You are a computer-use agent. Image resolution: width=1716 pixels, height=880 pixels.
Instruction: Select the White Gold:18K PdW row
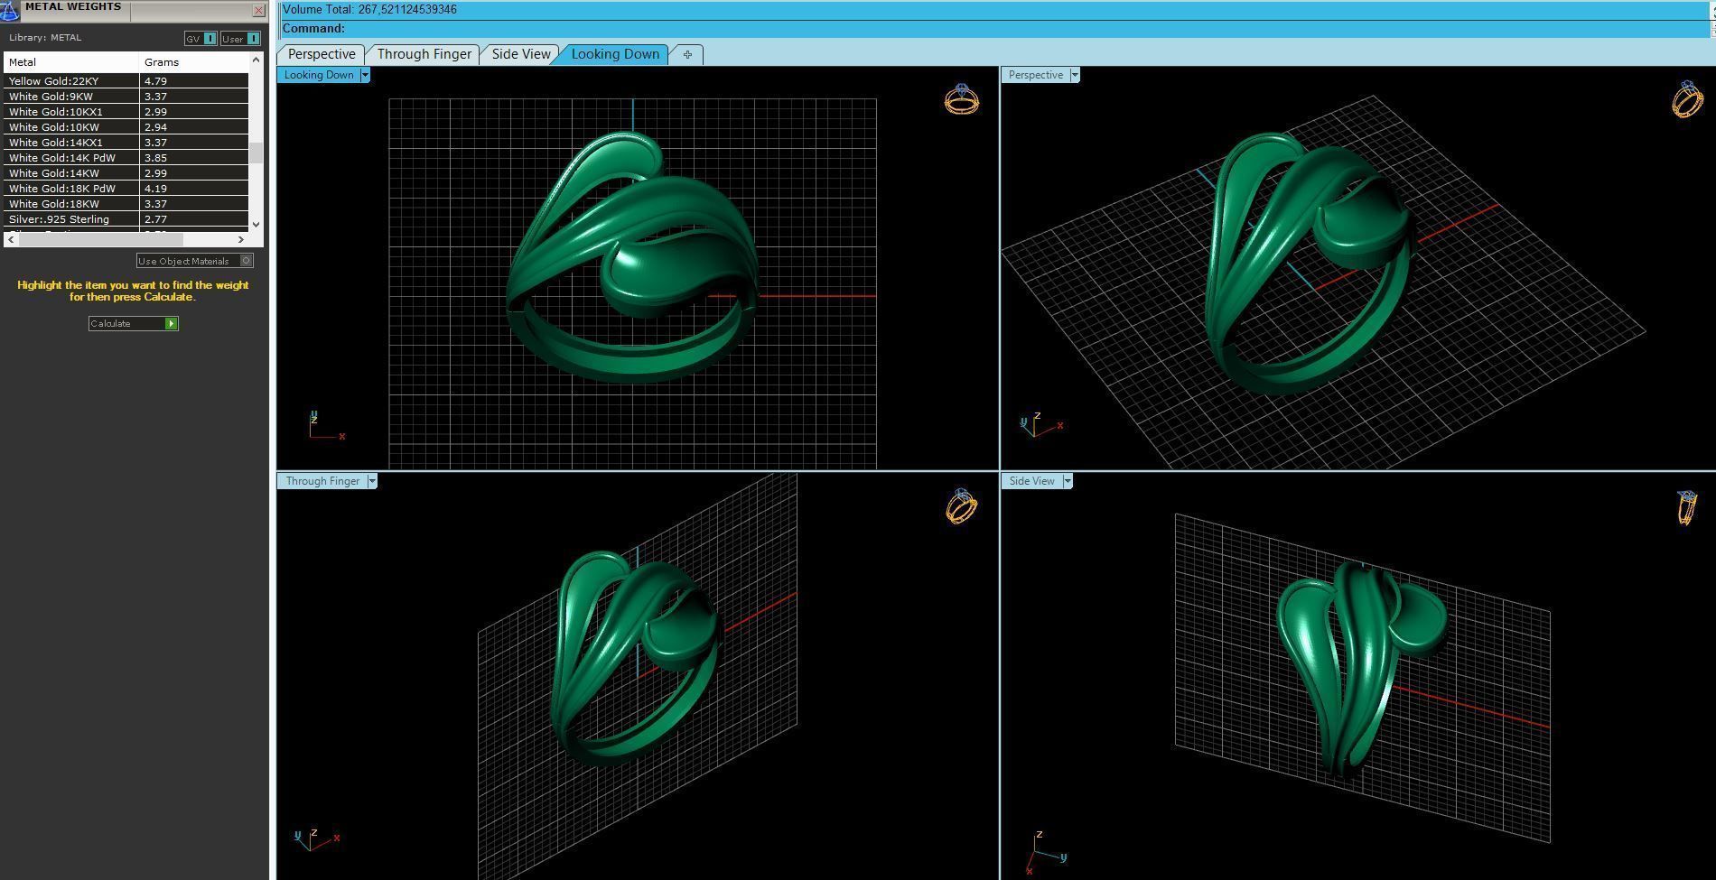pyautogui.click(x=126, y=189)
